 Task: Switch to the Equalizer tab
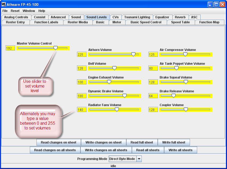point(162,17)
